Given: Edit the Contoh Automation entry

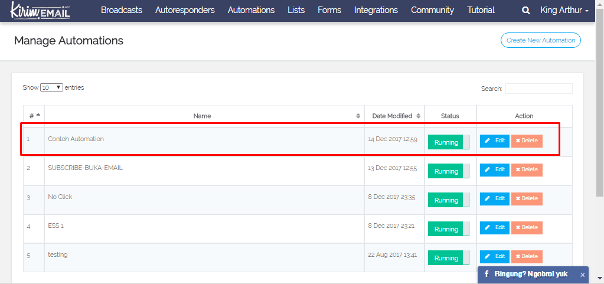Looking at the screenshot, I should [x=494, y=141].
